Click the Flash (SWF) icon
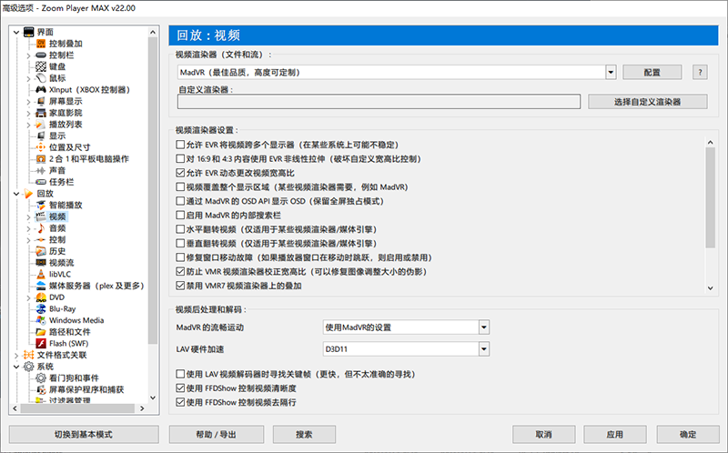 click(41, 344)
